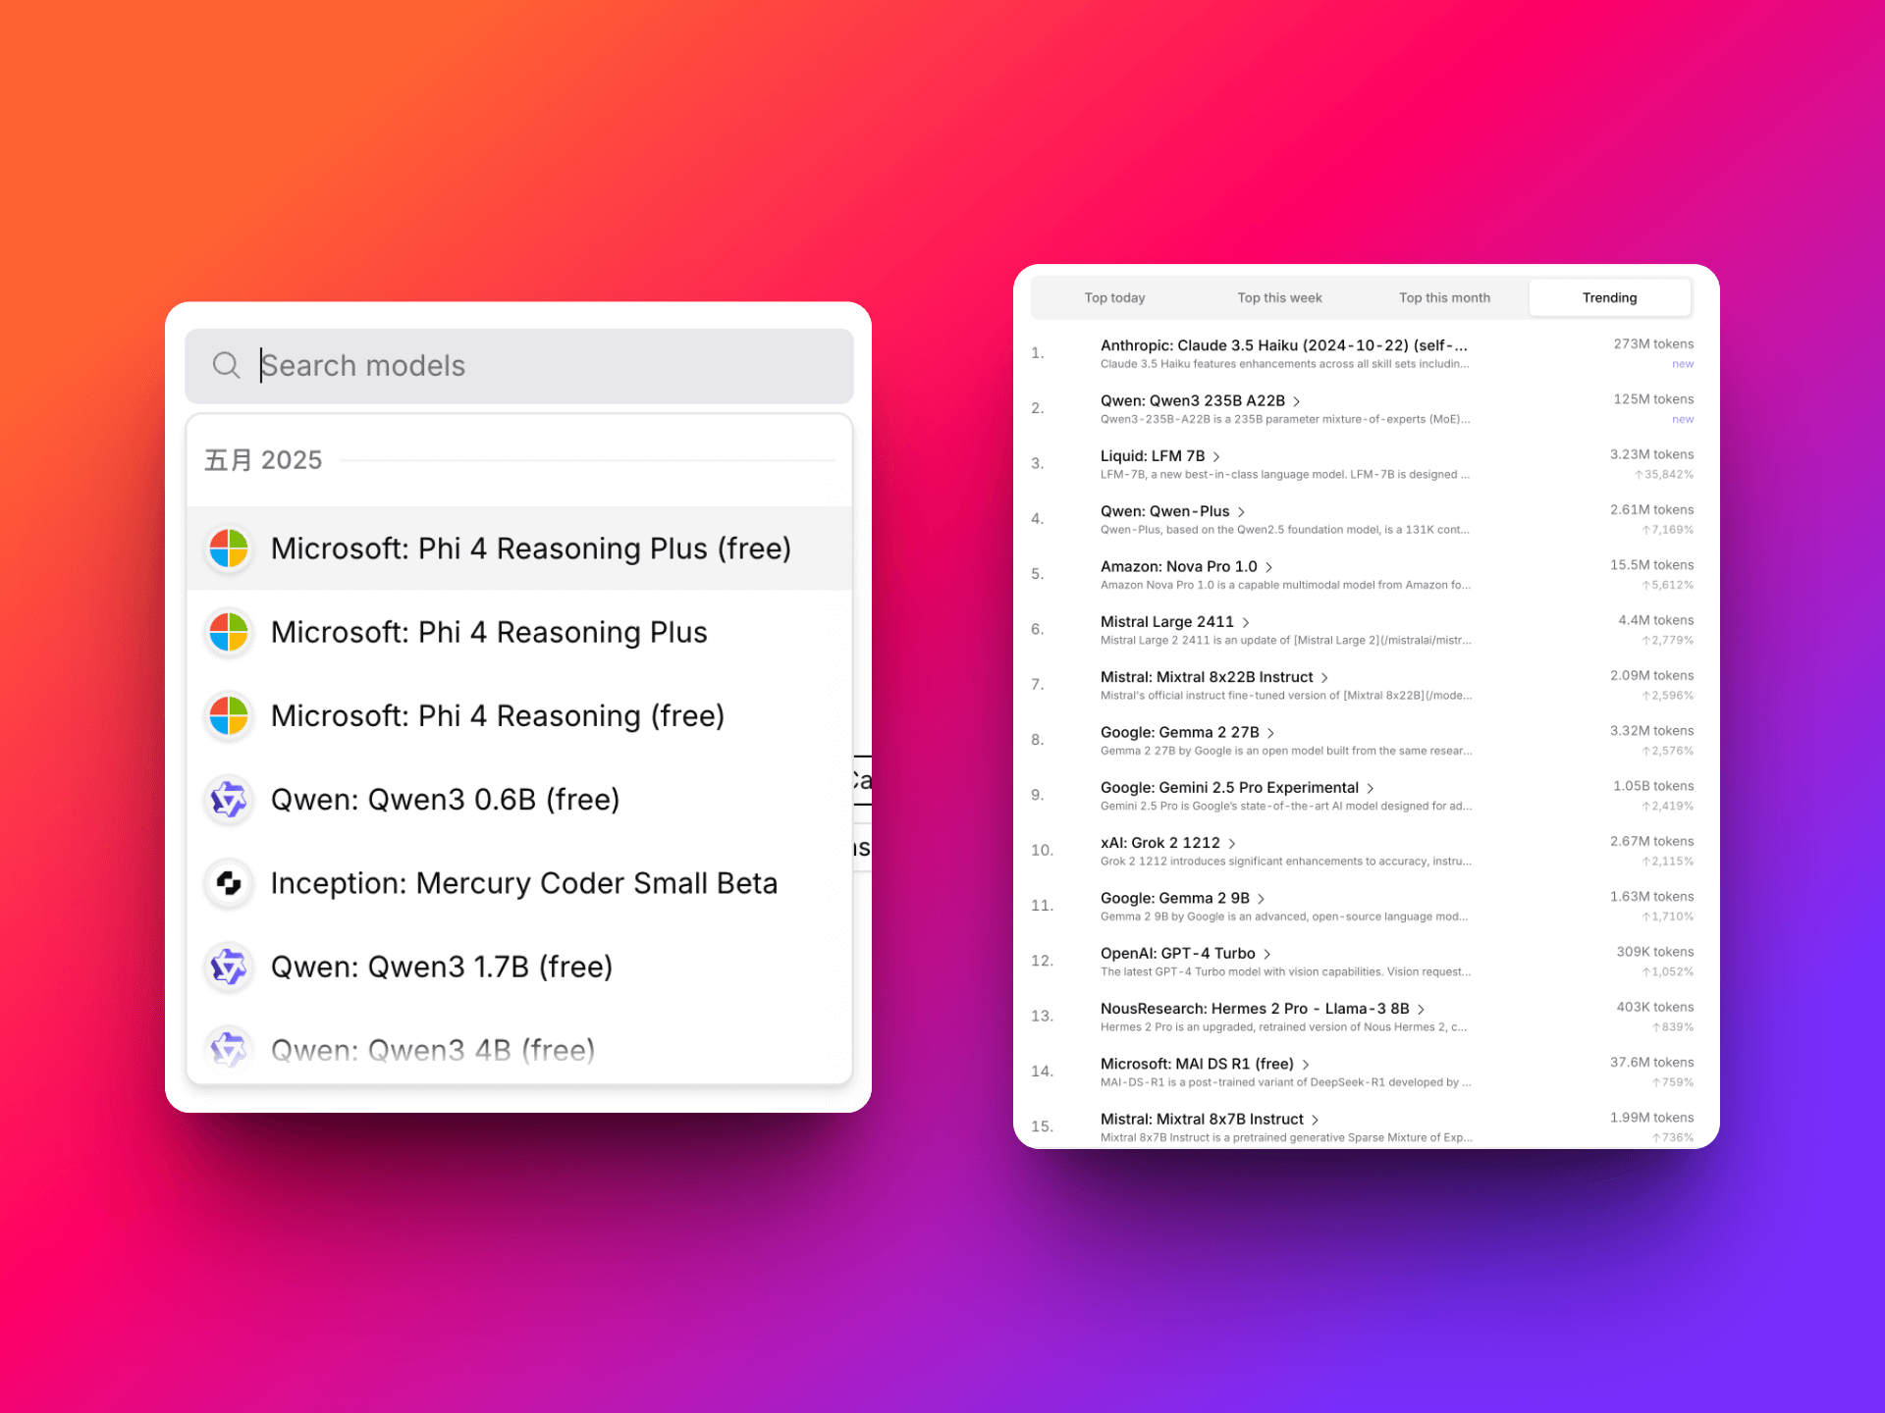1885x1413 pixels.
Task: Open chevron next to Qwen3 235B A22B
Action: pyautogui.click(x=1297, y=401)
